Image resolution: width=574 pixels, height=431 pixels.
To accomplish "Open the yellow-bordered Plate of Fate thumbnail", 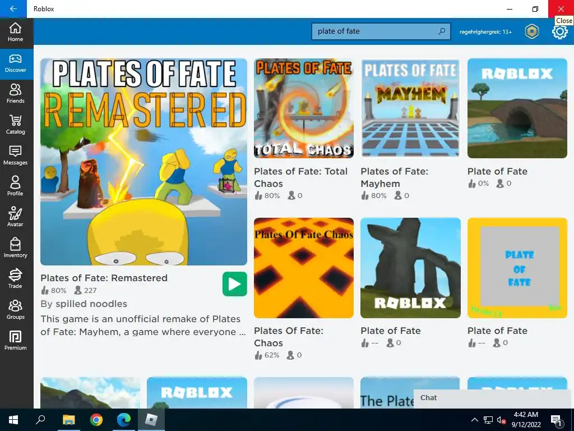I will click(x=517, y=268).
